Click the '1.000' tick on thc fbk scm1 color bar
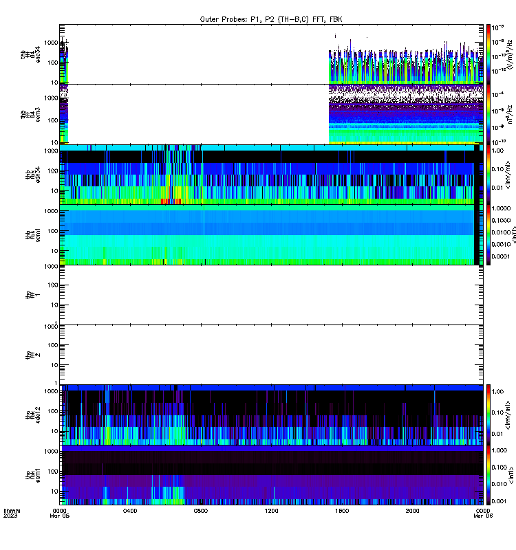The image size is (516, 550). pos(499,450)
